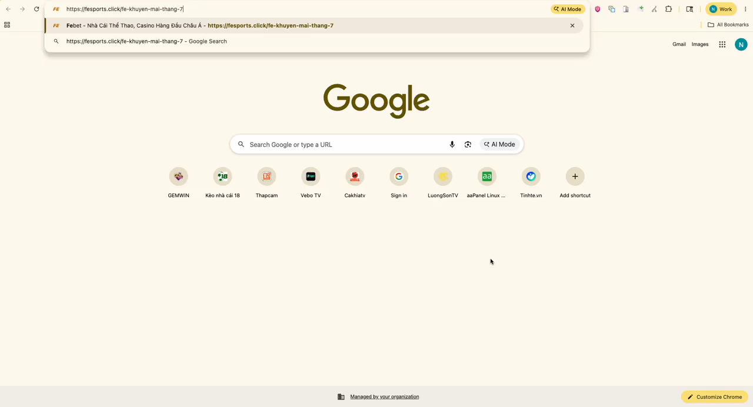
Task: Open the Sign in shortcut
Action: 399,183
